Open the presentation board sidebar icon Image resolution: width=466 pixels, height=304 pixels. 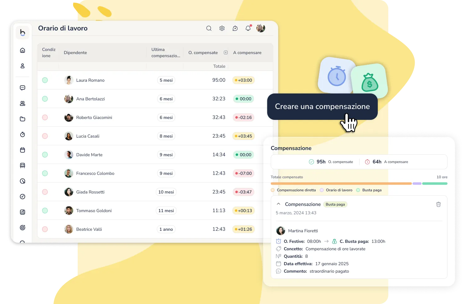22,166
